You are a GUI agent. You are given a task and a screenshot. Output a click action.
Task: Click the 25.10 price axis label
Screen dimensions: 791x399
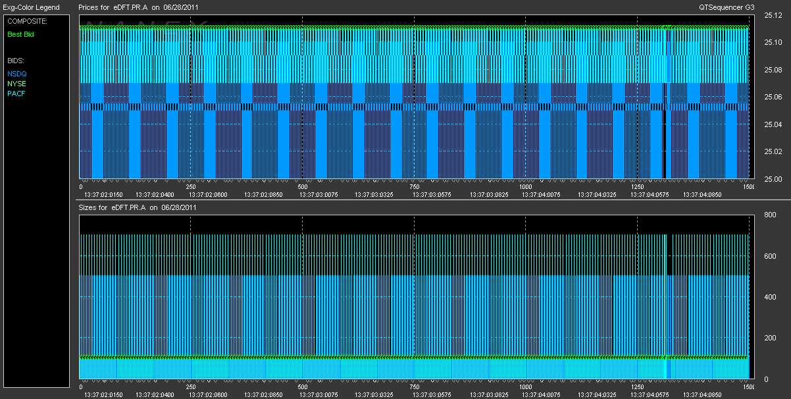point(773,43)
